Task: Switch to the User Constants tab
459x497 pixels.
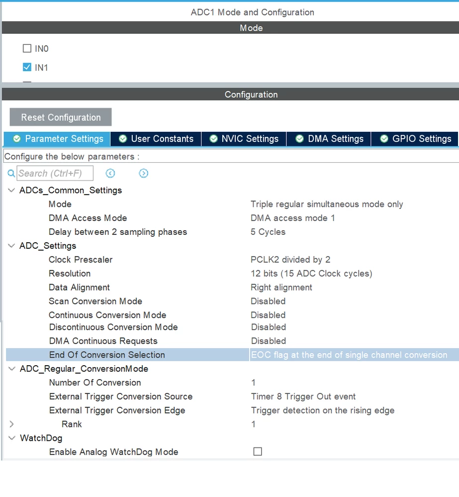Action: click(x=156, y=139)
